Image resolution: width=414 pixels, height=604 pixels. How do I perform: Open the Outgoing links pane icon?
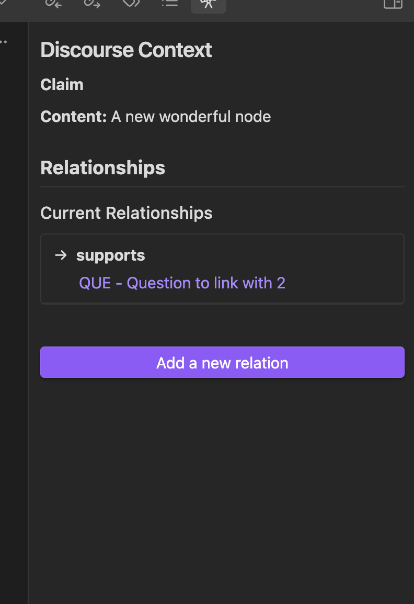(x=93, y=4)
